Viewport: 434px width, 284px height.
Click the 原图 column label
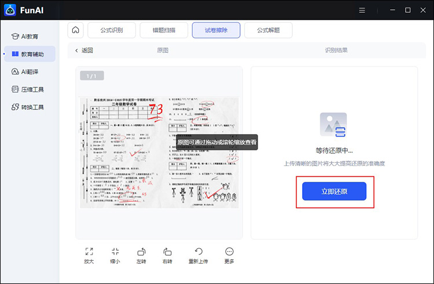(x=163, y=50)
